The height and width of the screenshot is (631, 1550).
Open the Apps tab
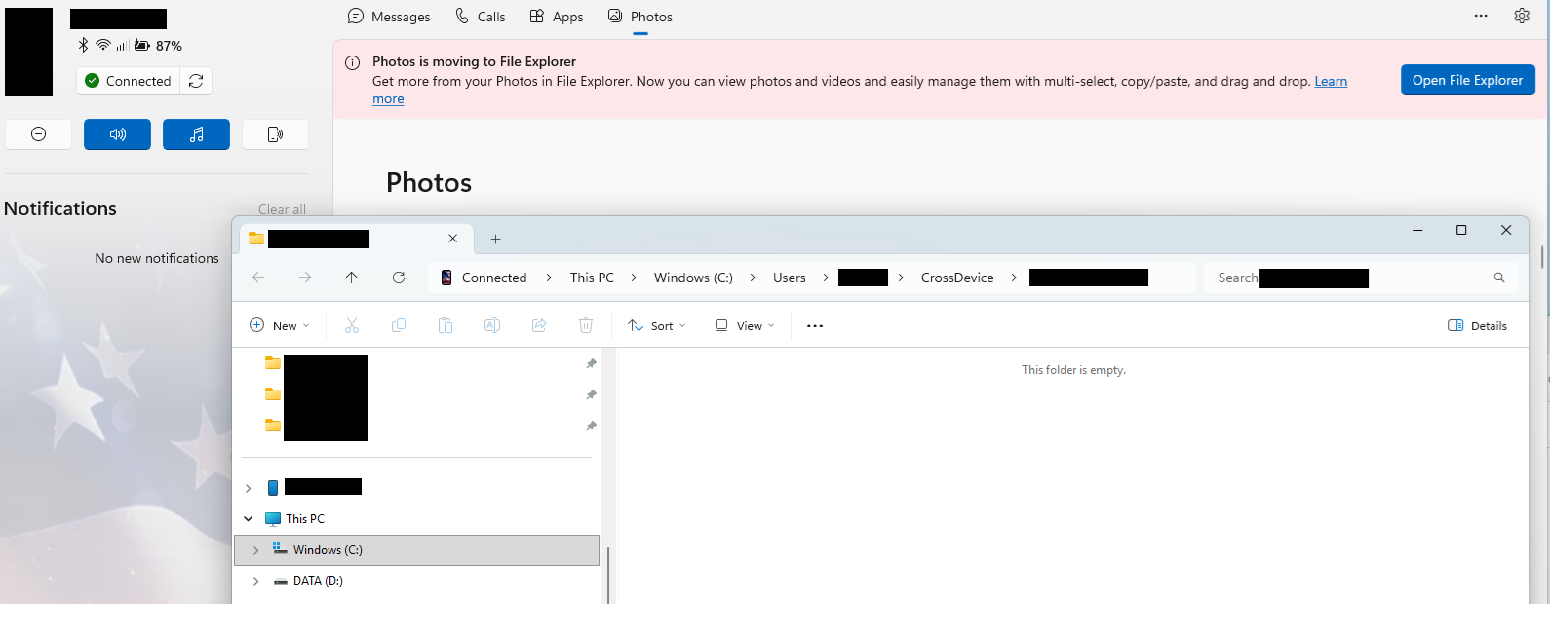tap(556, 17)
